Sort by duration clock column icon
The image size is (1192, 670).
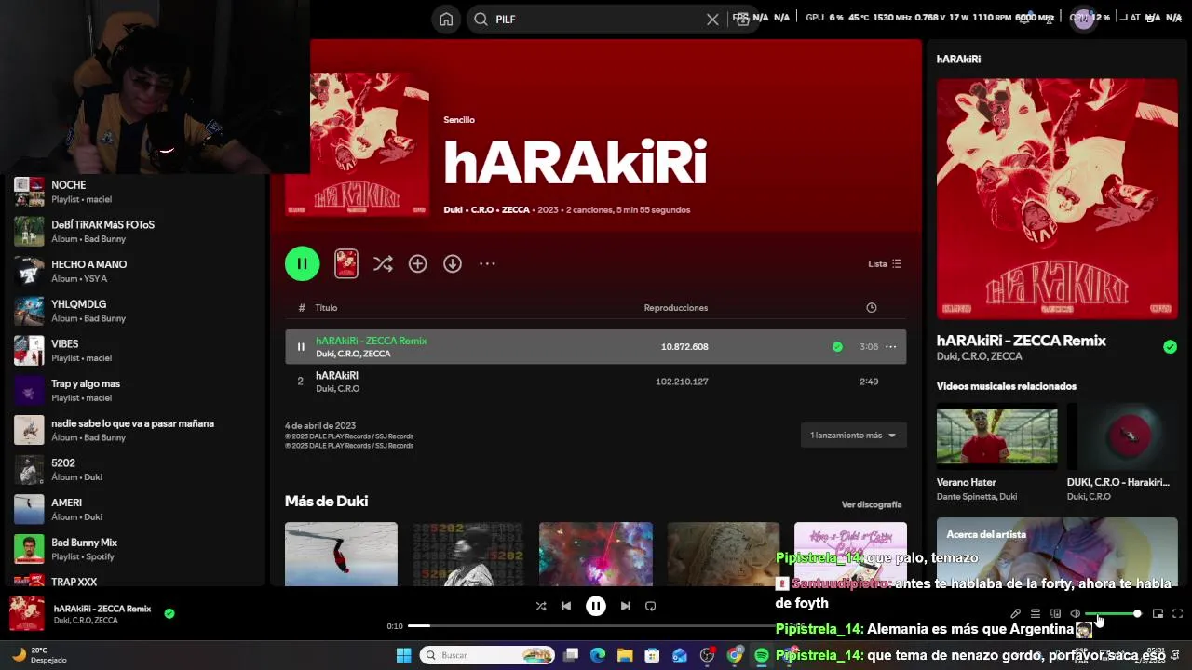pos(872,308)
